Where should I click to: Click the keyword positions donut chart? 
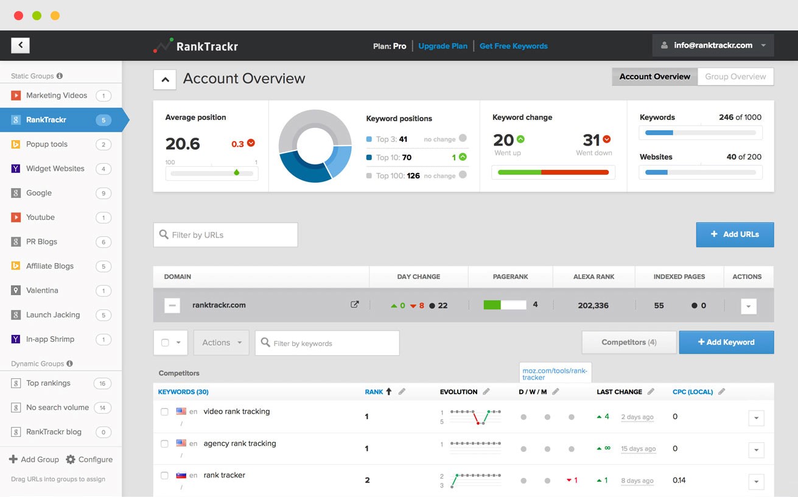coord(315,146)
